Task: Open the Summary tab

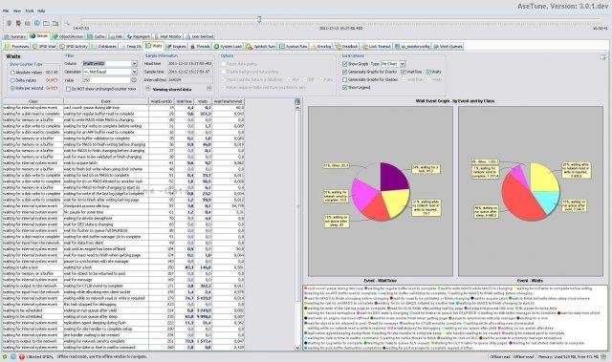Action: click(15, 36)
